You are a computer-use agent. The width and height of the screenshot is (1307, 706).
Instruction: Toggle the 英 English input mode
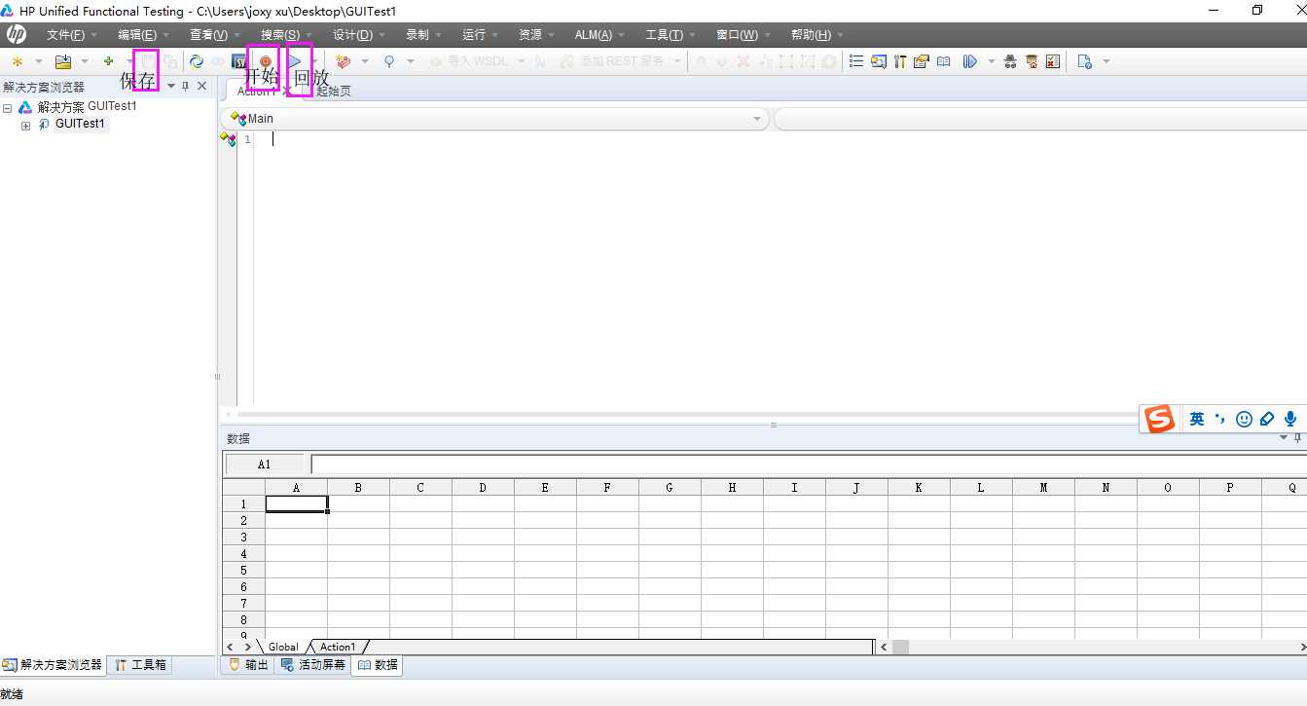pos(1197,419)
